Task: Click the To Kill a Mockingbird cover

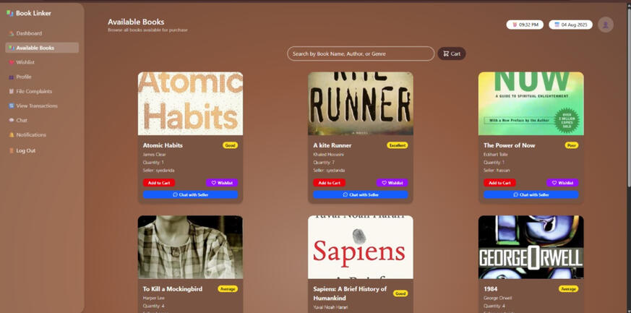Action: pos(190,247)
